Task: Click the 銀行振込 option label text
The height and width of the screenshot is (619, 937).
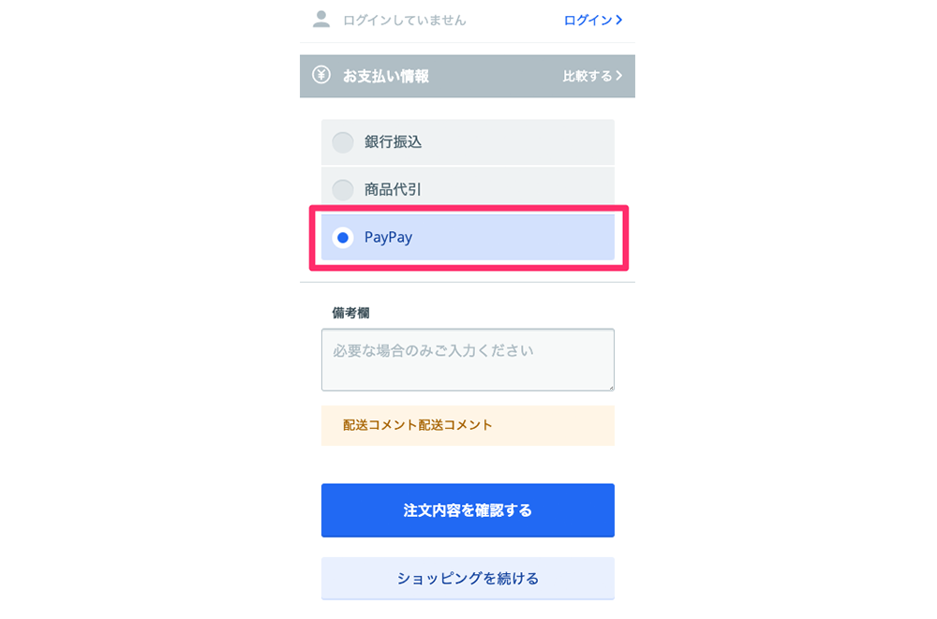Action: coord(394,142)
